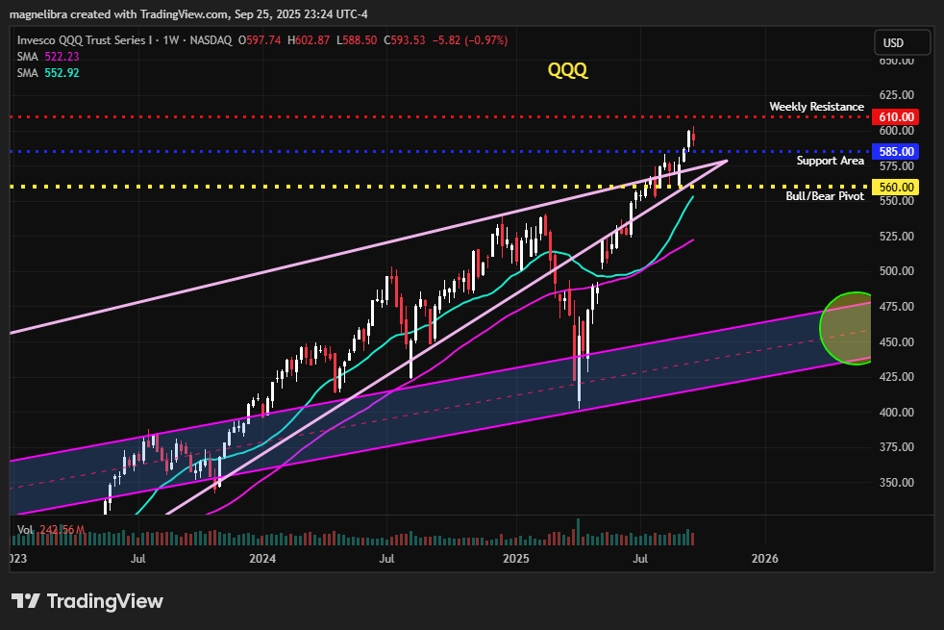
Task: Click 475.00 on the price axis
Action: point(897,307)
